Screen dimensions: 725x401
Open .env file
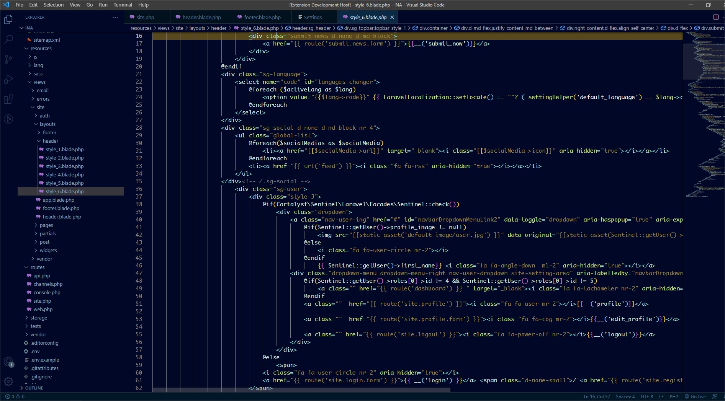pos(35,351)
